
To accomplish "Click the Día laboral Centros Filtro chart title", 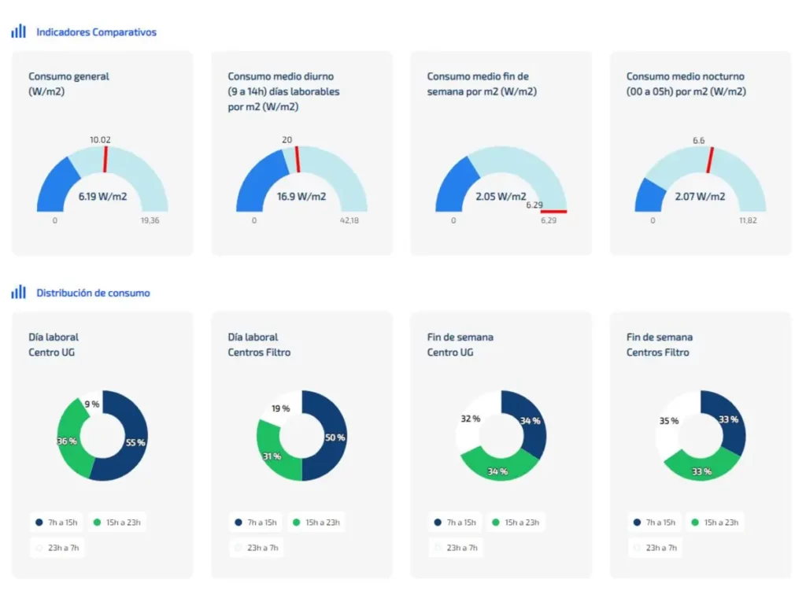I will tap(259, 345).
